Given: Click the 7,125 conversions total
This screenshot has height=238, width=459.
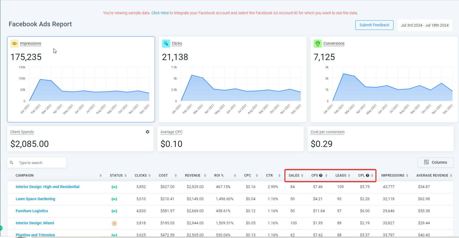Looking at the screenshot, I should tap(324, 57).
